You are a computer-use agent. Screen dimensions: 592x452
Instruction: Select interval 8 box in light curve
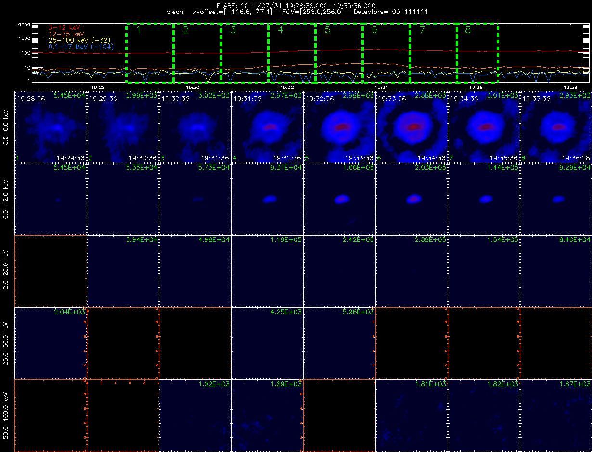click(477, 53)
